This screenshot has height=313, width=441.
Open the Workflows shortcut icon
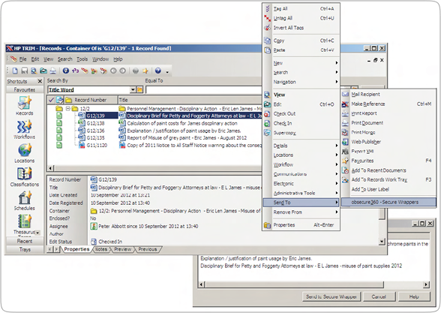coord(25,127)
